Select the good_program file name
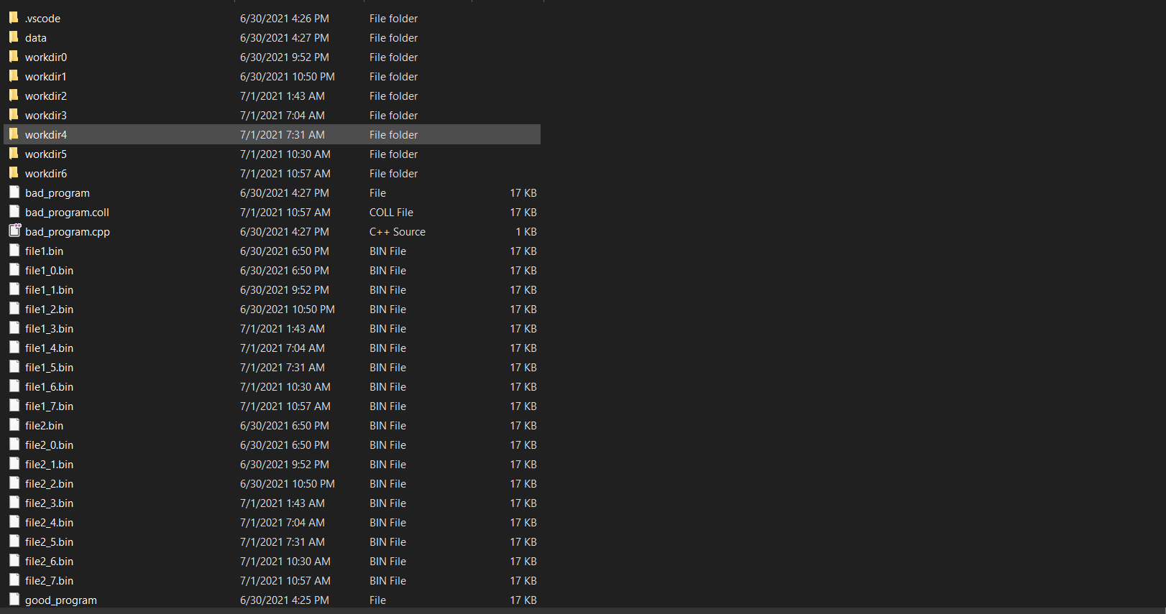This screenshot has height=614, width=1166. click(61, 600)
